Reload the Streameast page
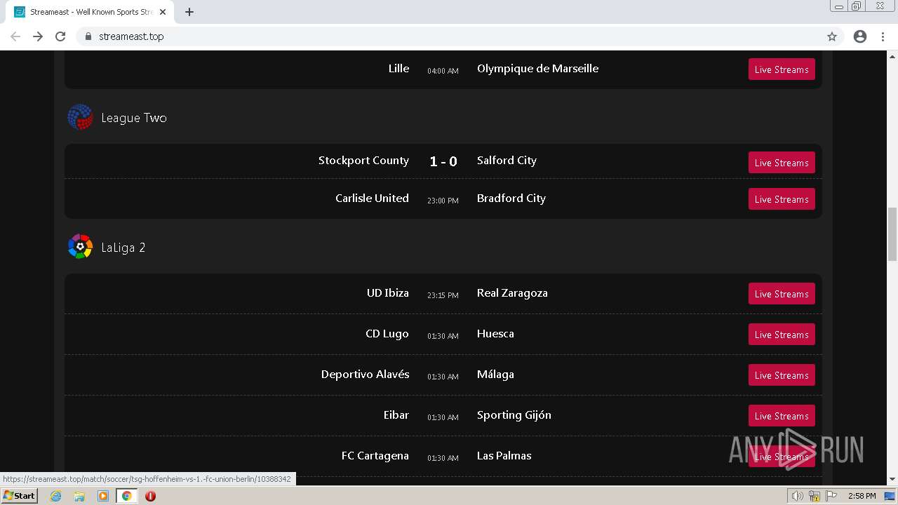This screenshot has height=505, width=898. [x=60, y=36]
